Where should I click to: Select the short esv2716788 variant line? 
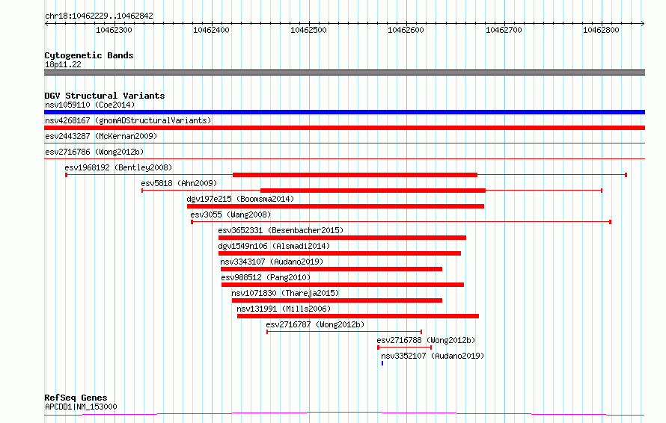pos(405,348)
